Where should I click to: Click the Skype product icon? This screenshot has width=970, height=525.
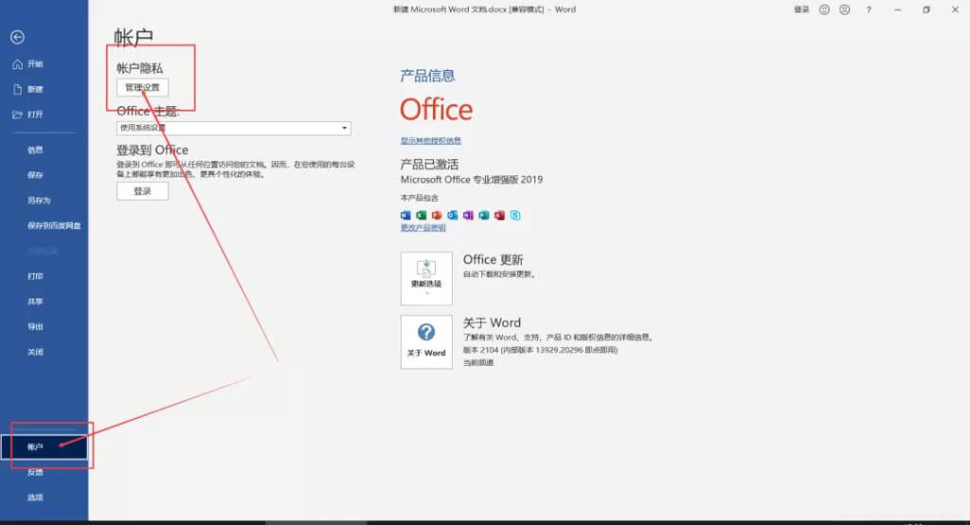[515, 215]
